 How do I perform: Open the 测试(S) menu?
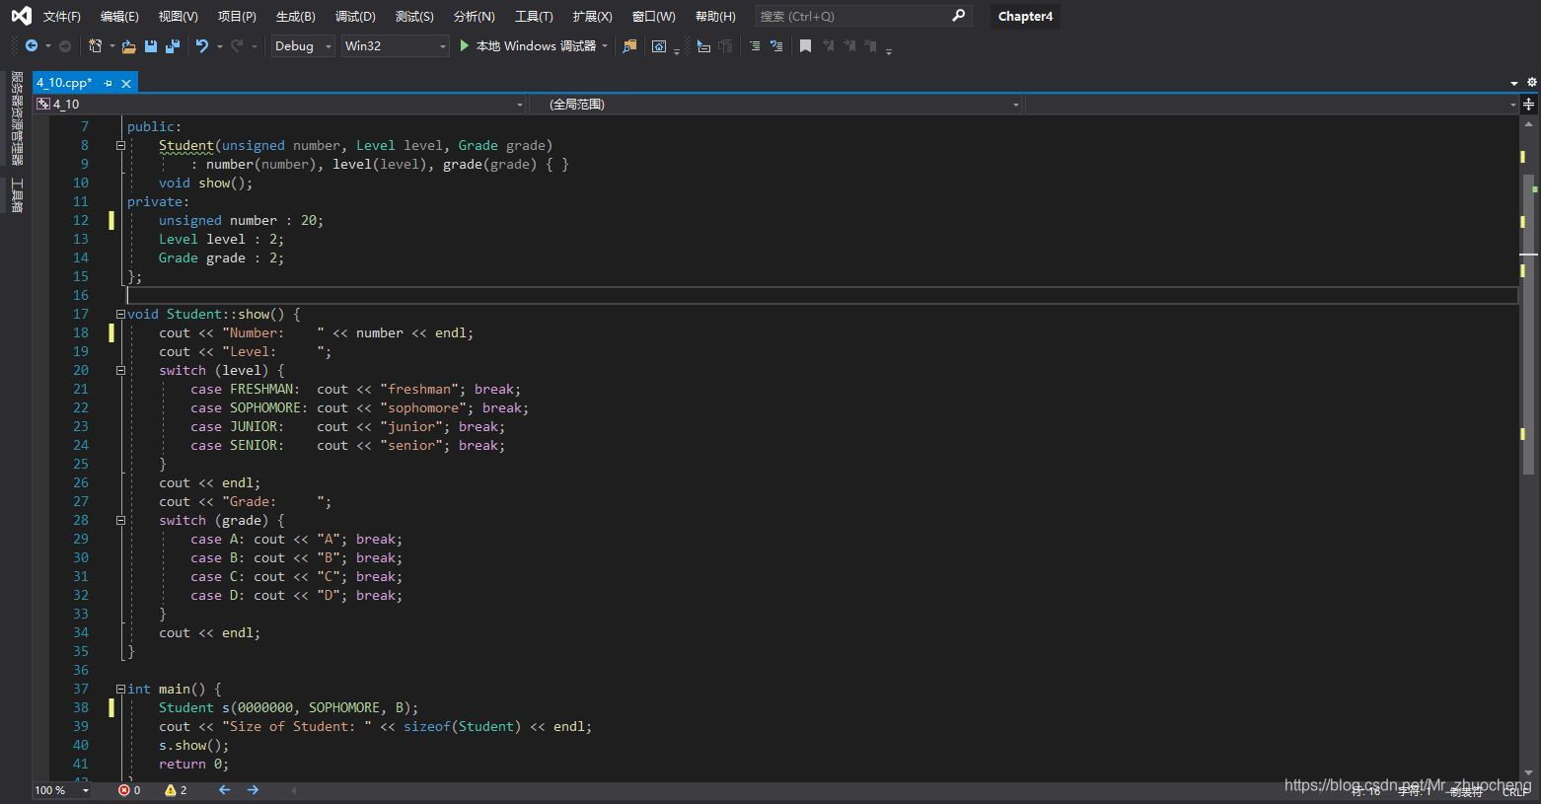[414, 16]
